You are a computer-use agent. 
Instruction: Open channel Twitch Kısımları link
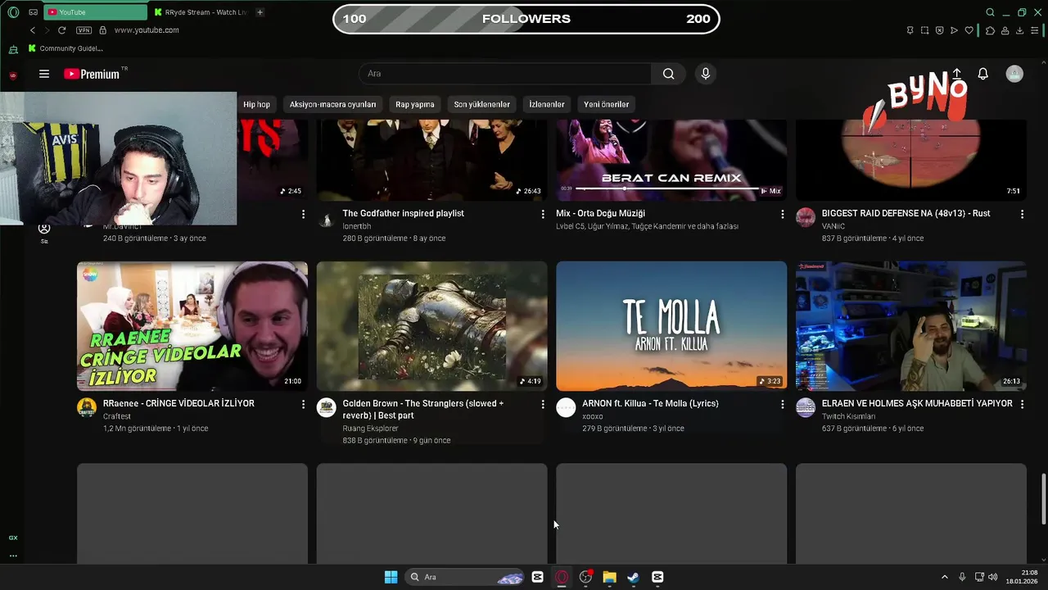tap(848, 416)
